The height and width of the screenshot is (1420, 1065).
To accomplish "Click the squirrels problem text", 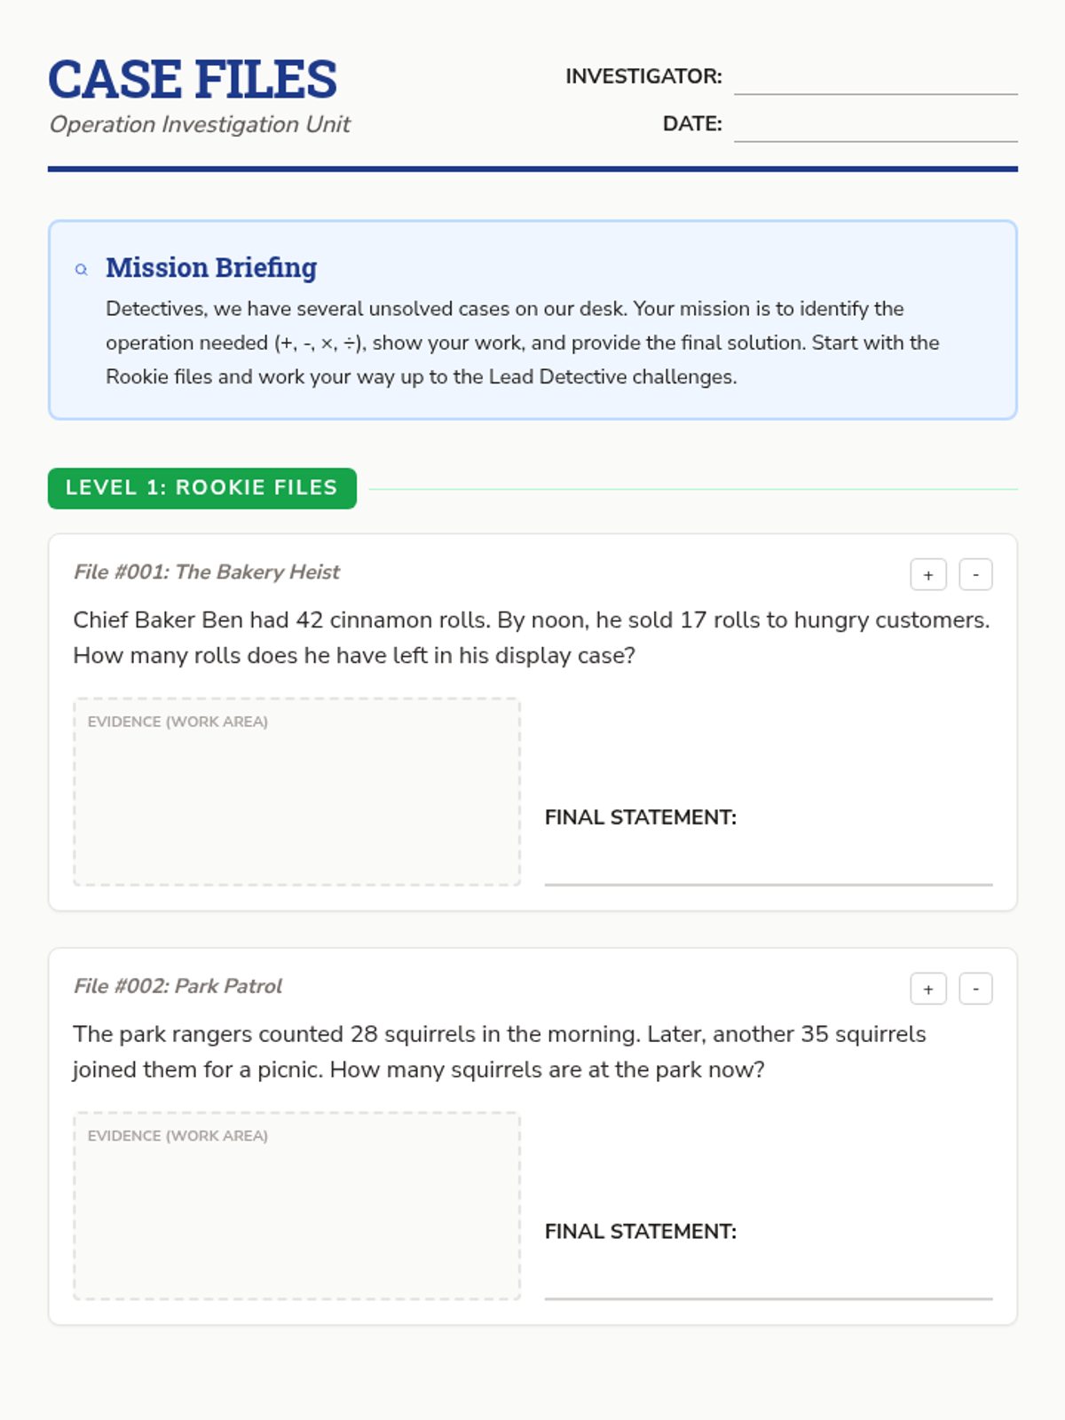I will tap(499, 1052).
